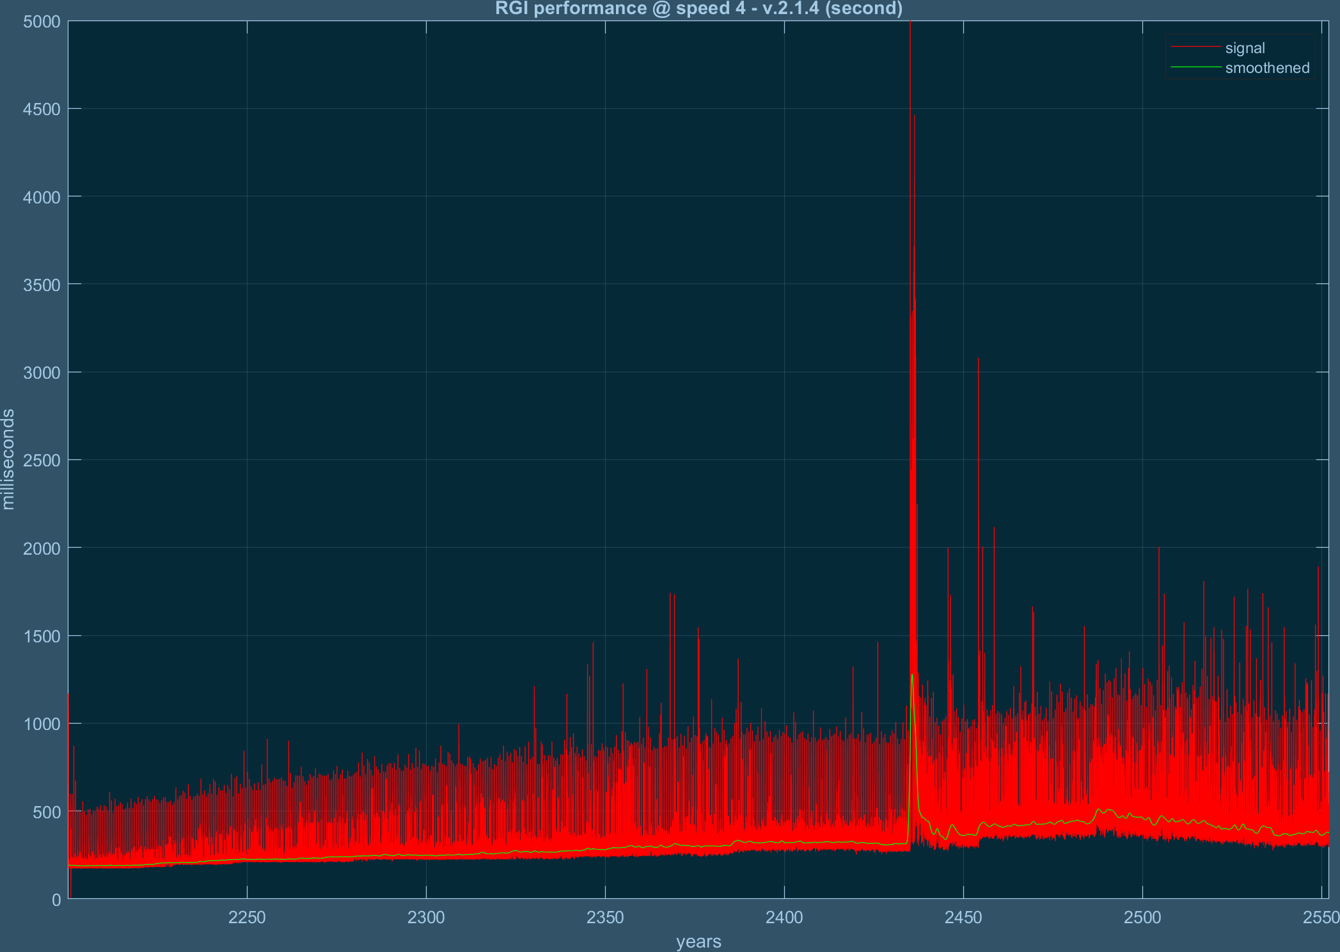The width and height of the screenshot is (1340, 952).
Task: Click the red signal line sample in legend
Action: pyautogui.click(x=1196, y=47)
